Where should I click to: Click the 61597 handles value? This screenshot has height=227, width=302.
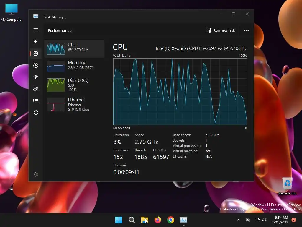161,157
